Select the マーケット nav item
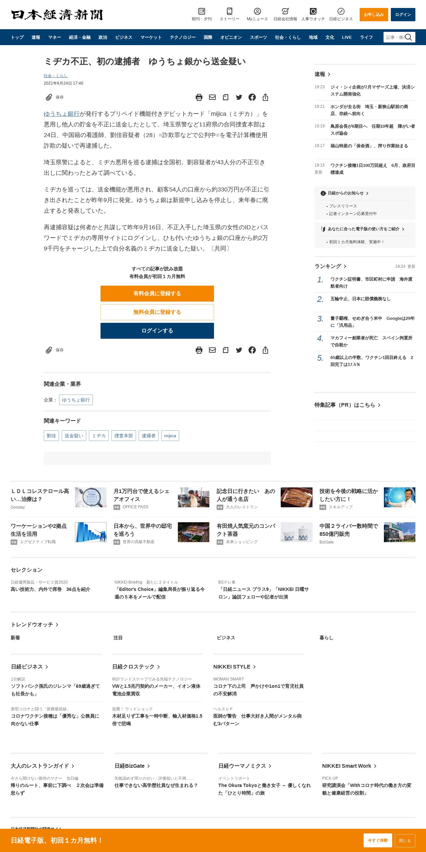The height and width of the screenshot is (852, 426). coord(151,37)
